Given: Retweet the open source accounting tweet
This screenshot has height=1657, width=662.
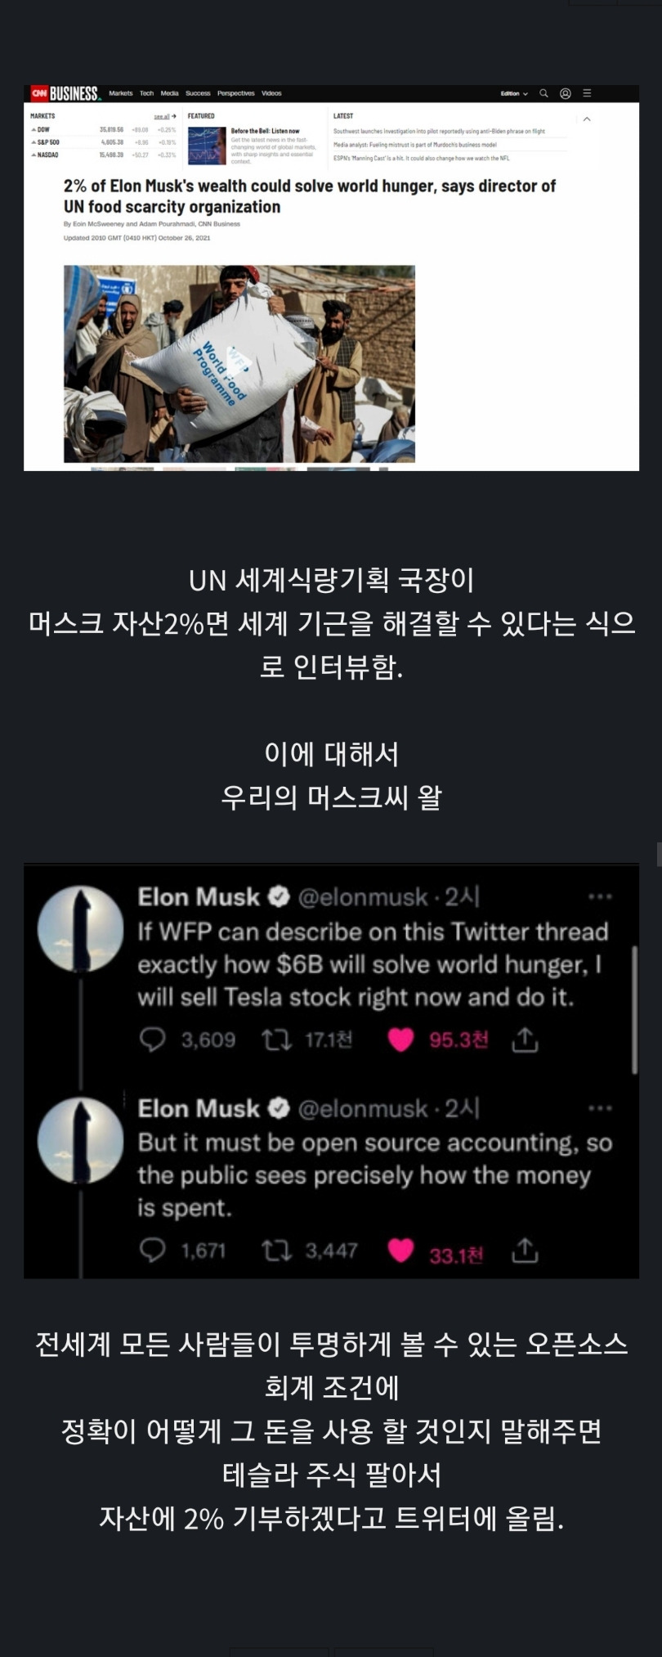Looking at the screenshot, I should pyautogui.click(x=276, y=1251).
